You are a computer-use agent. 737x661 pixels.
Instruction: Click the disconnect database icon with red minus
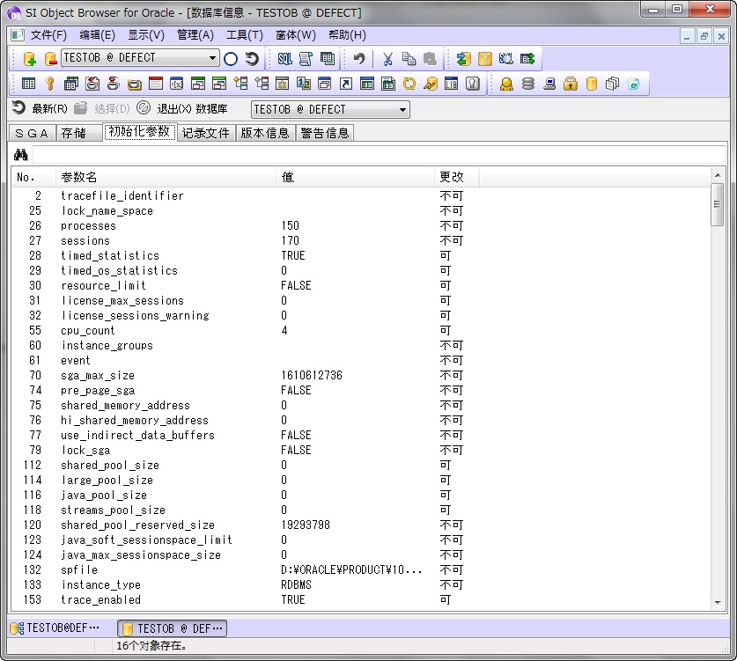click(50, 58)
